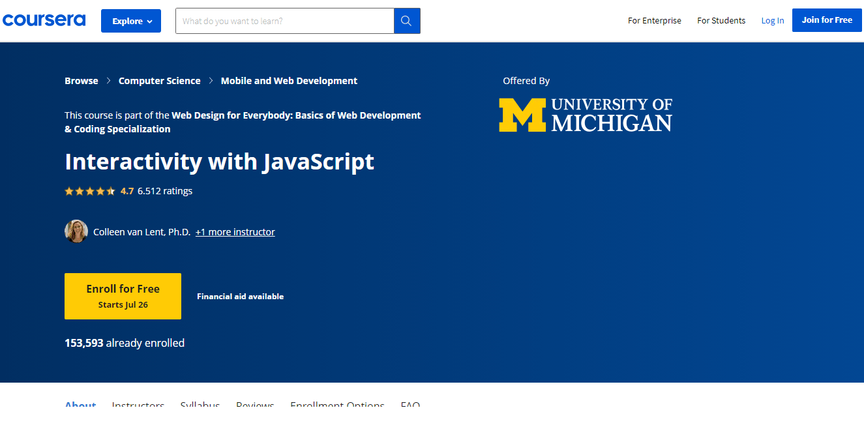Screen dimensions: 864x425
Task: Open Web Design for Everybody specialization link
Action: tap(296, 115)
